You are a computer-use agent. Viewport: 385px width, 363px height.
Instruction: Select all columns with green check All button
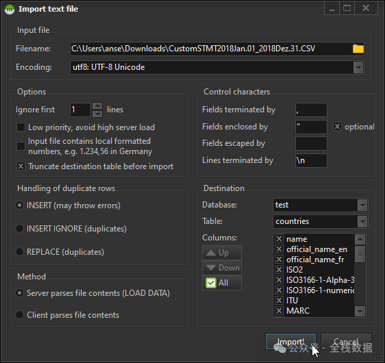(222, 283)
